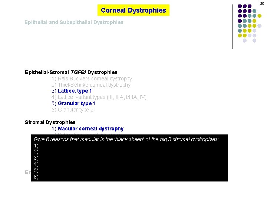The image size is (267, 200).
Task: Select answer line '6)' in black box
Action: (36, 177)
